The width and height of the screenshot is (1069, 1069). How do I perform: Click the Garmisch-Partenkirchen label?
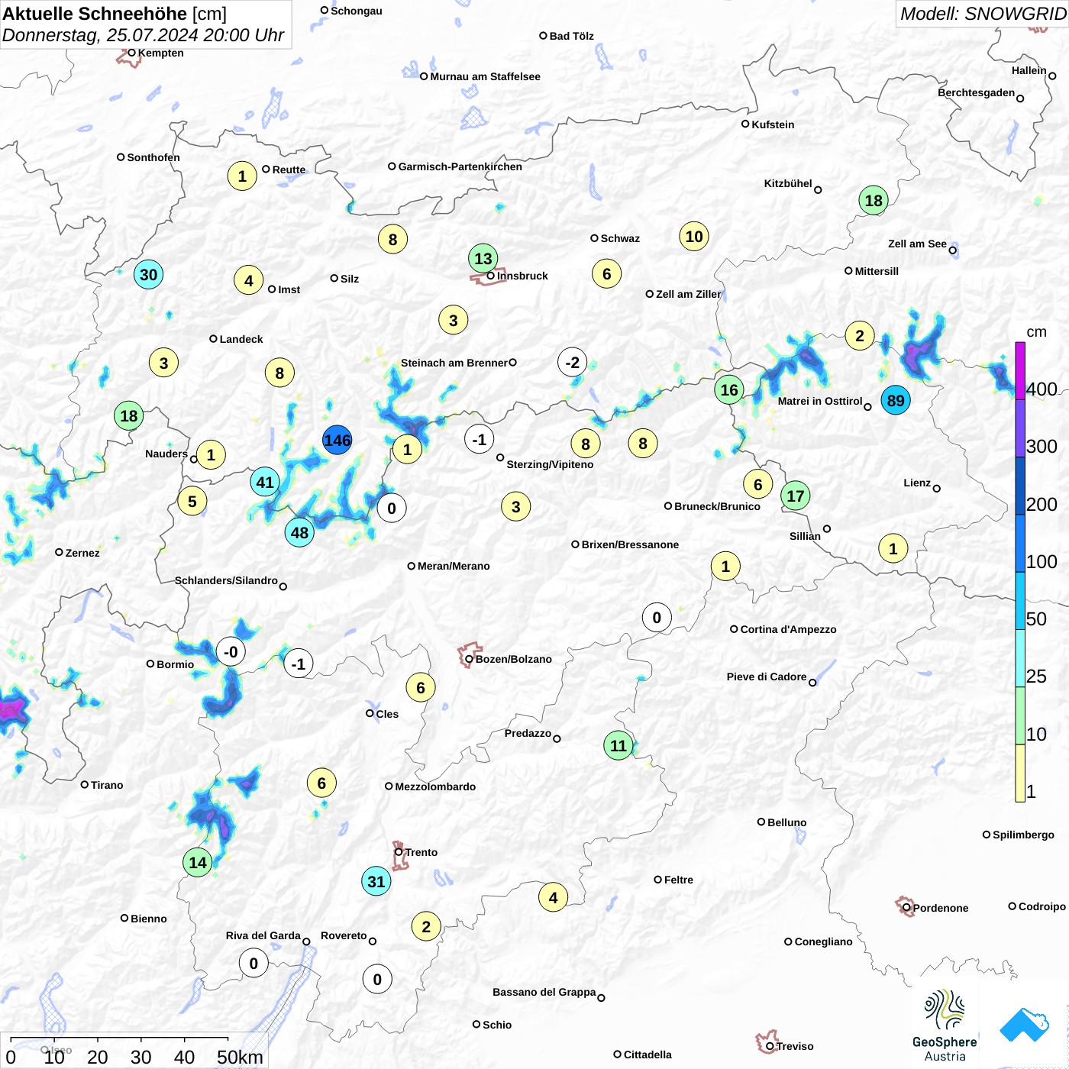click(x=460, y=166)
